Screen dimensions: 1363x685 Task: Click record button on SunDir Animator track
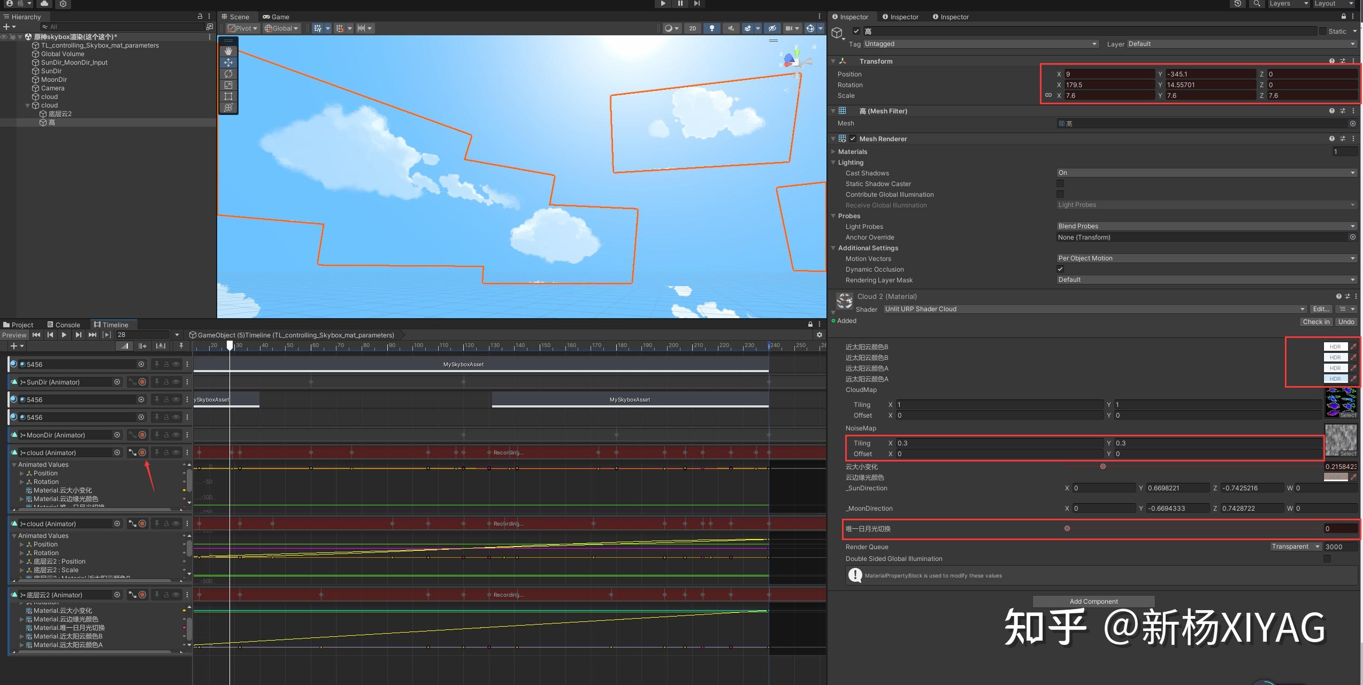142,382
